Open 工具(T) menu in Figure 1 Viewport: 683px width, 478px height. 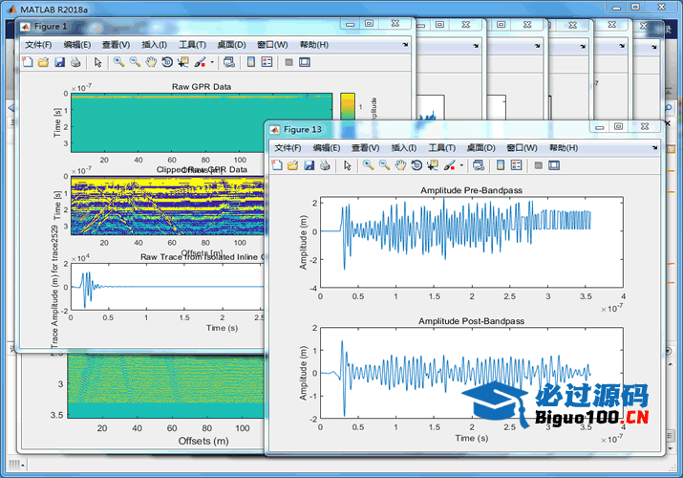click(193, 45)
